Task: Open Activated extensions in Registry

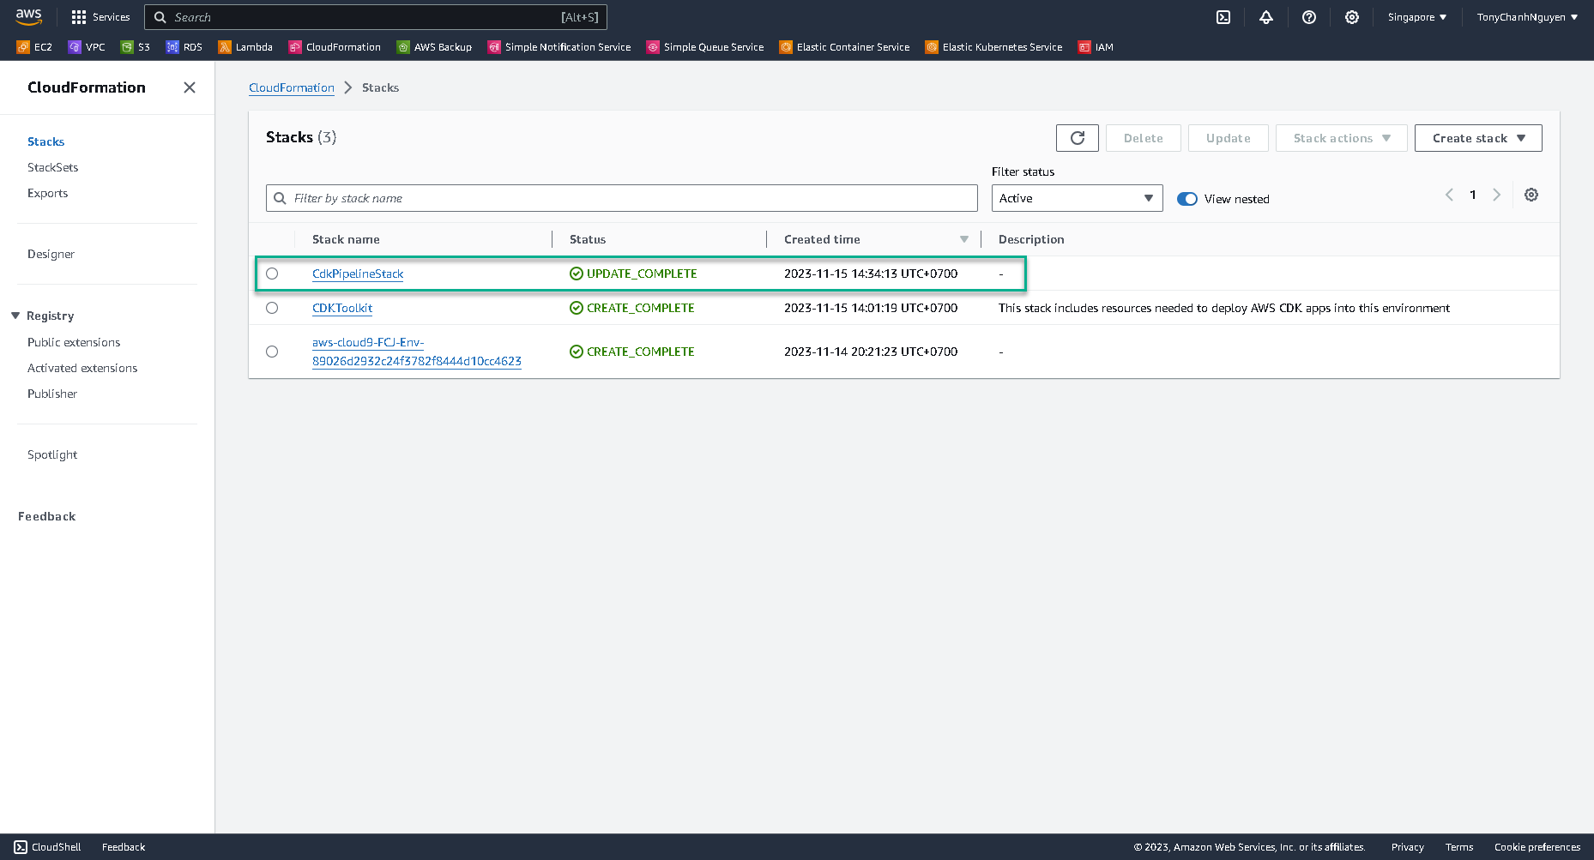Action: click(x=82, y=368)
